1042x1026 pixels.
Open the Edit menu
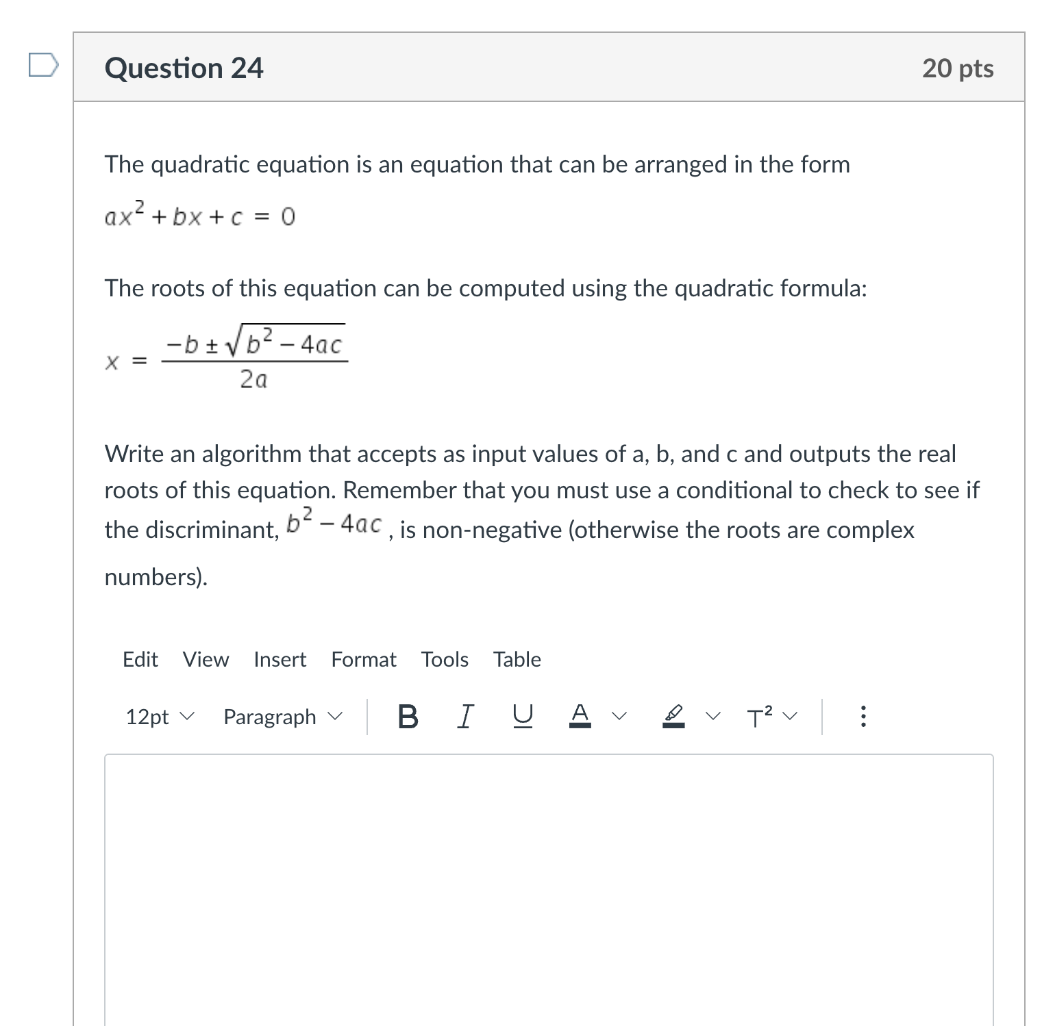pos(140,659)
